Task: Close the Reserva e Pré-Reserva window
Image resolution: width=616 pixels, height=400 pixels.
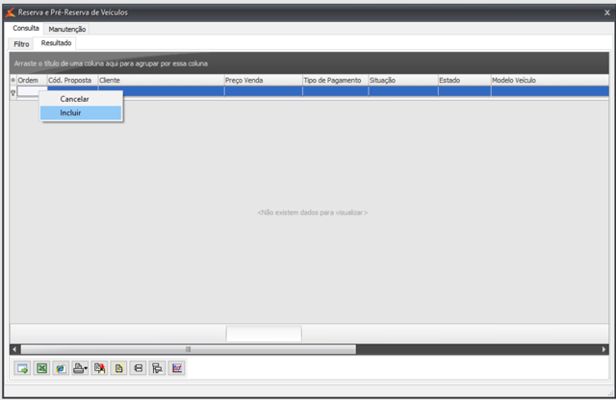Action: point(607,12)
